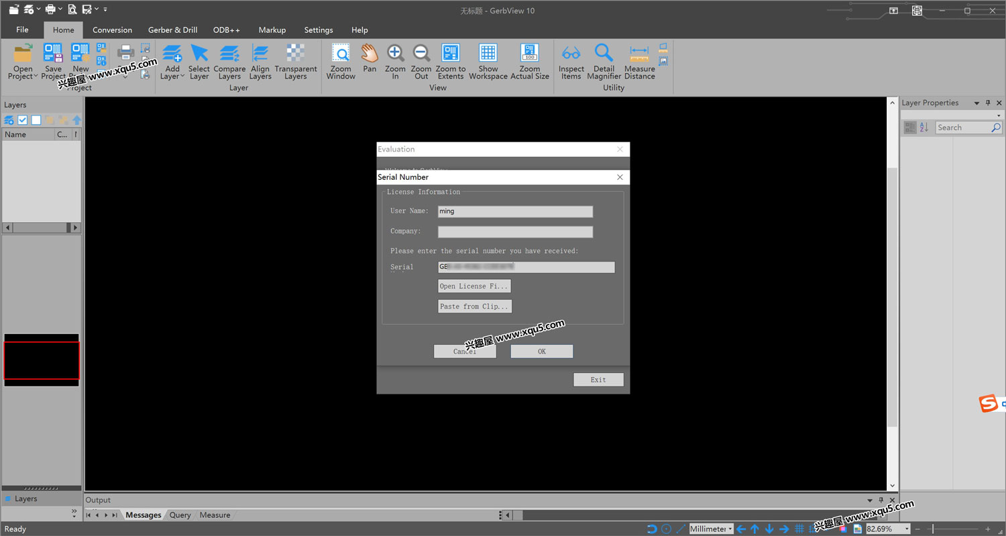Click the blue up arrow in Layers panel
The width and height of the screenshot is (1006, 536).
[x=76, y=120]
